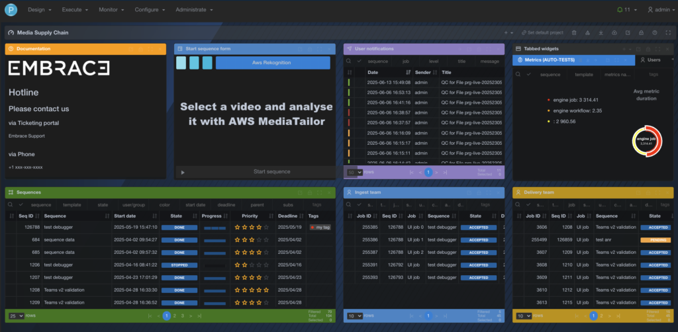Click the help question-mark icon in dashboard toolbar

coord(655,33)
